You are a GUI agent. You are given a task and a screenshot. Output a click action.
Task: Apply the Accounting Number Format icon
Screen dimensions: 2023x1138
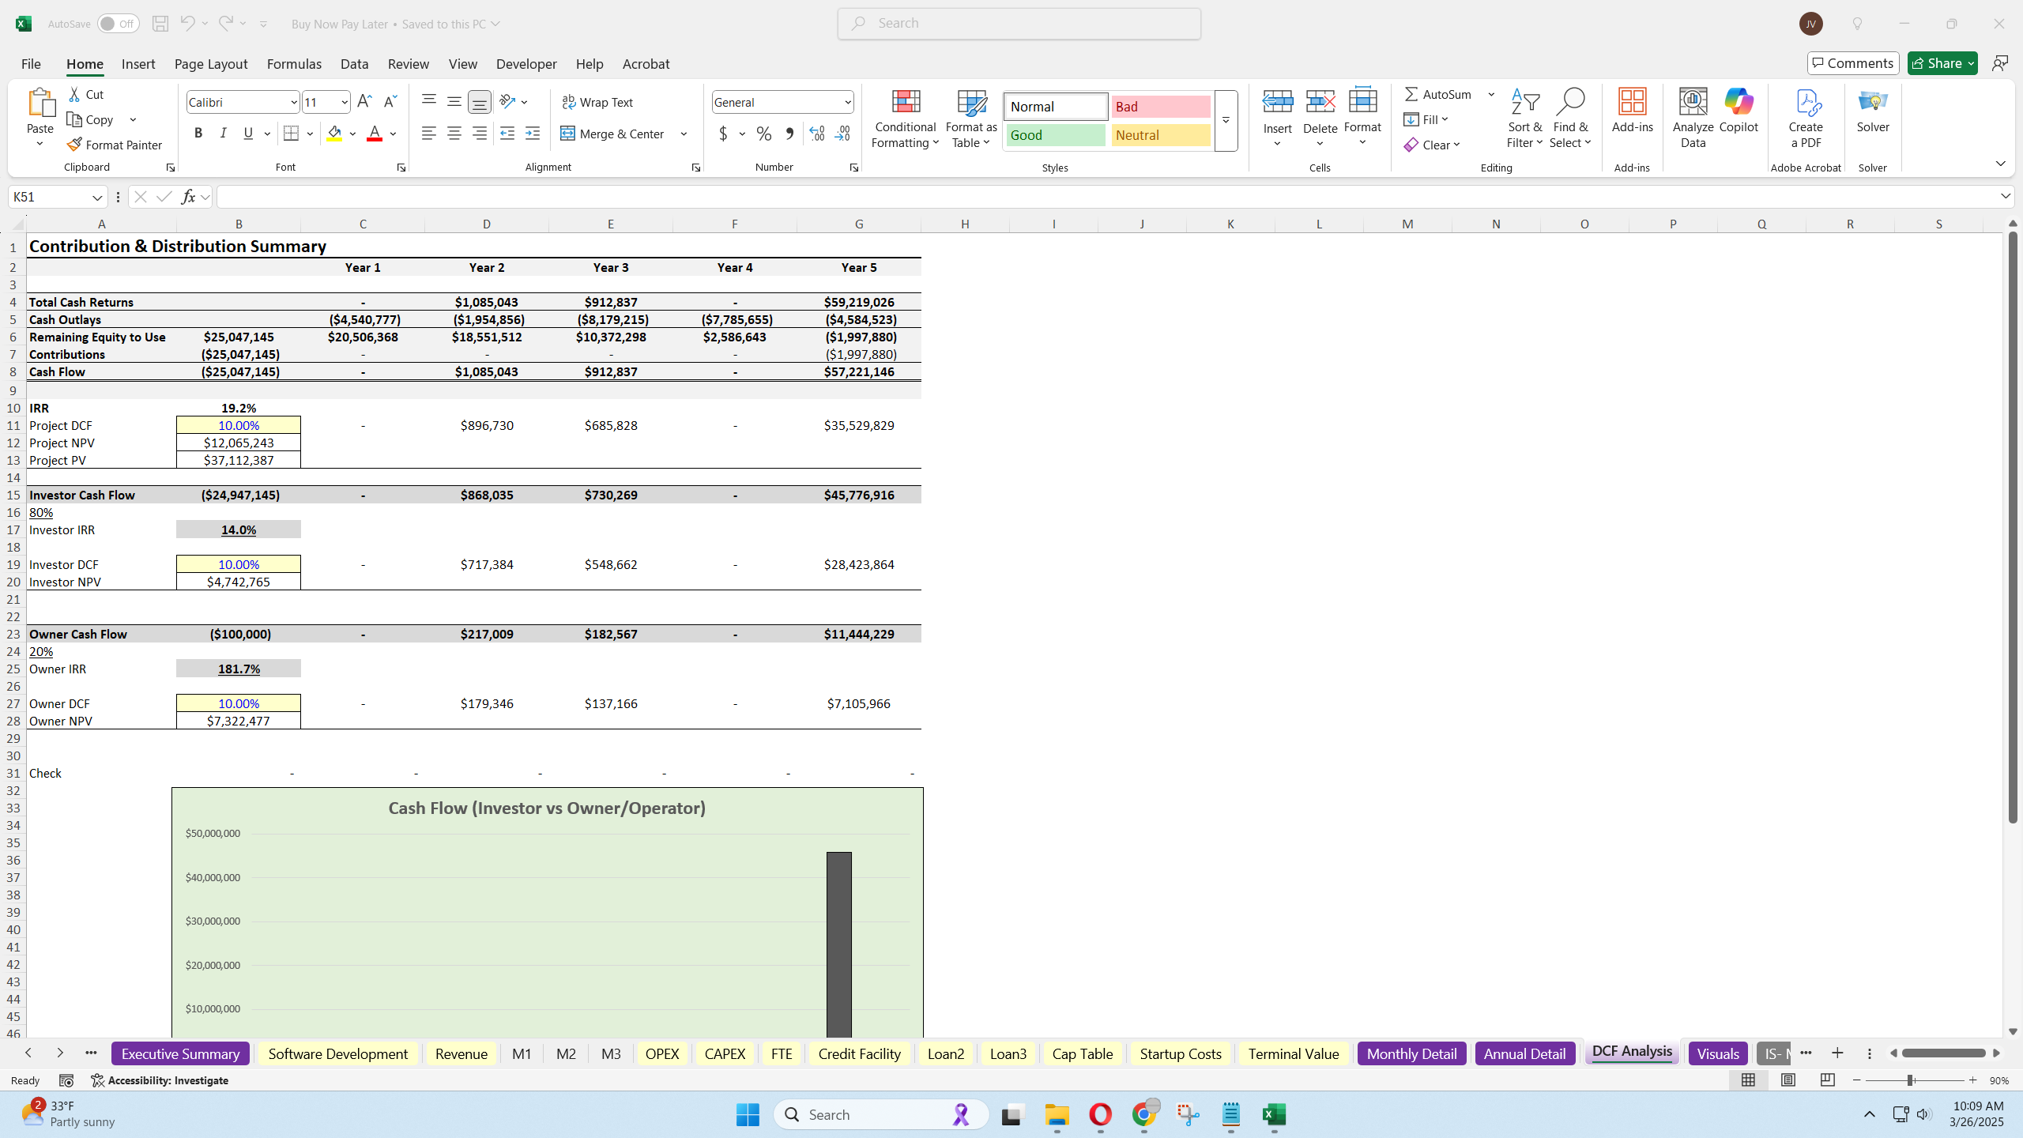click(723, 134)
